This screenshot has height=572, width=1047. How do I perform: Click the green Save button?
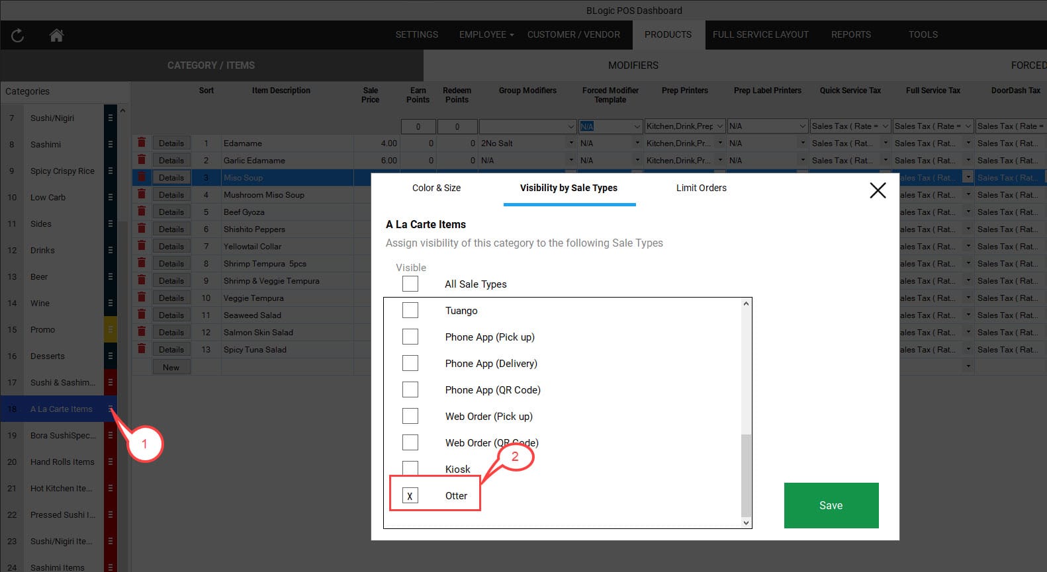coord(831,505)
